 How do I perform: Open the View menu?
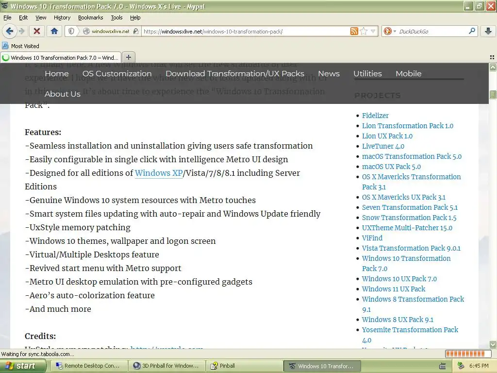tap(41, 17)
